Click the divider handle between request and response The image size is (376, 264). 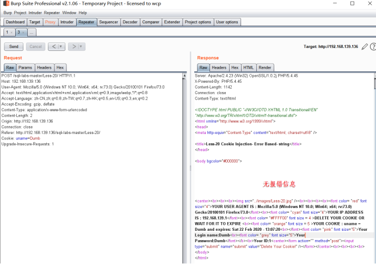click(x=190, y=168)
